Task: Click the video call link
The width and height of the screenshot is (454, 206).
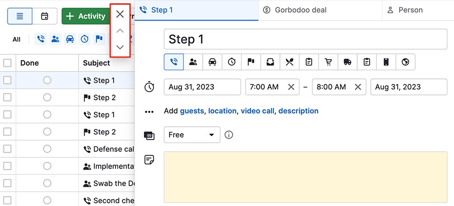Action: pyautogui.click(x=257, y=111)
